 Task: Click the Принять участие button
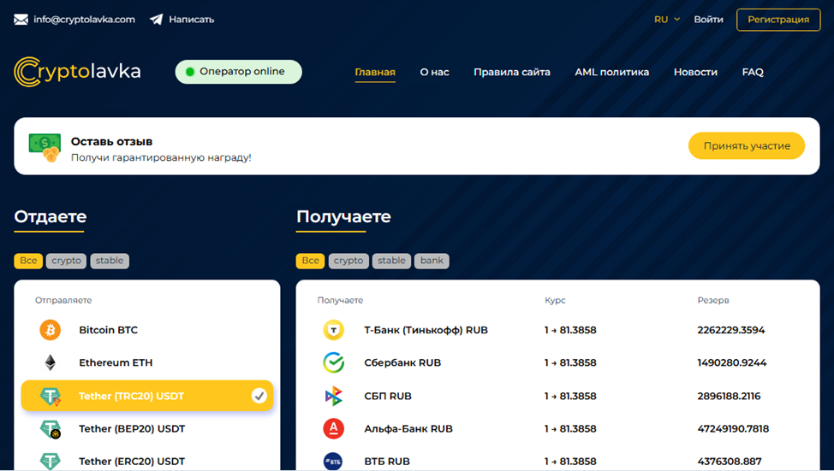(x=747, y=146)
